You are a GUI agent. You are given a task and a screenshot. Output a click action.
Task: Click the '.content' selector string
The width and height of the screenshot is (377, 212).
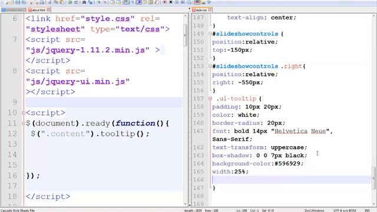coord(65,134)
